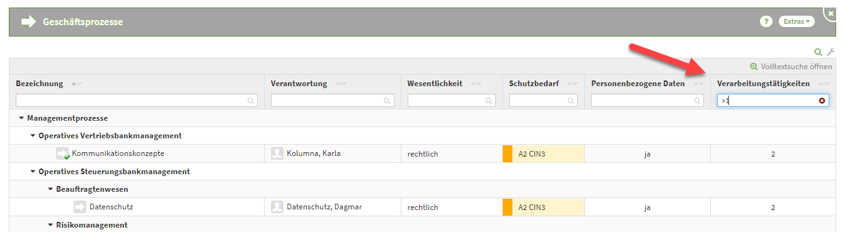Sort by Bezeichnung column header
Screen dimensions: 845x232
click(39, 84)
